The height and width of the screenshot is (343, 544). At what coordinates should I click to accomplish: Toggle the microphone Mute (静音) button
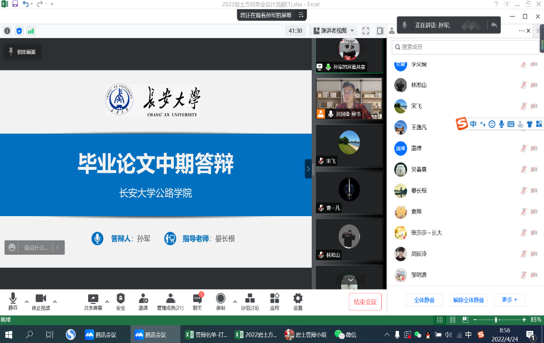pos(13,299)
